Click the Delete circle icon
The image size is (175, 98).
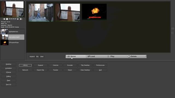pyautogui.click(x=129, y=56)
